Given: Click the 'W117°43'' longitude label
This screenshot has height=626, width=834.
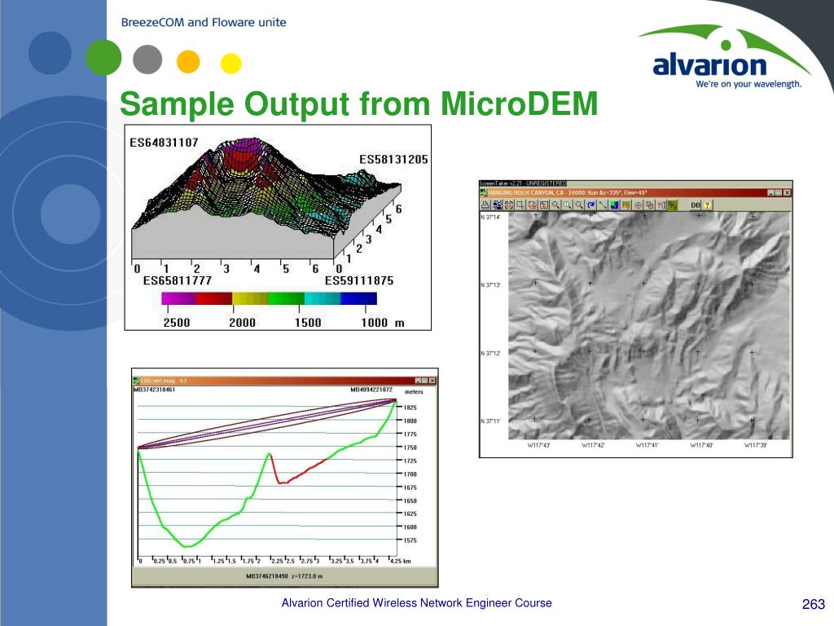Looking at the screenshot, I should (538, 445).
